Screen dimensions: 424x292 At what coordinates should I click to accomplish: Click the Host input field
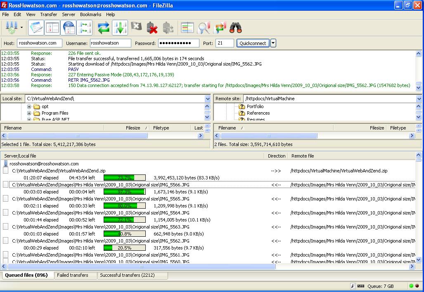click(x=40, y=43)
